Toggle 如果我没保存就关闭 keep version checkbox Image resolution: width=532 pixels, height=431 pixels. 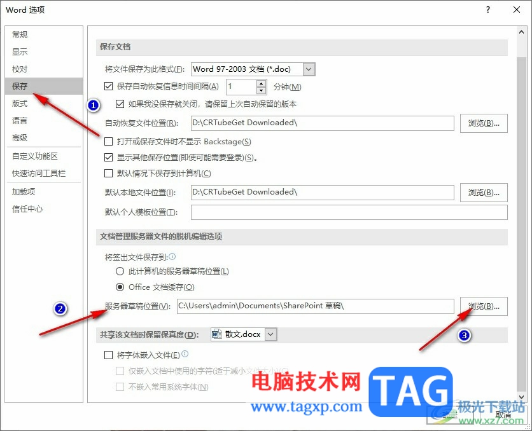pos(120,104)
